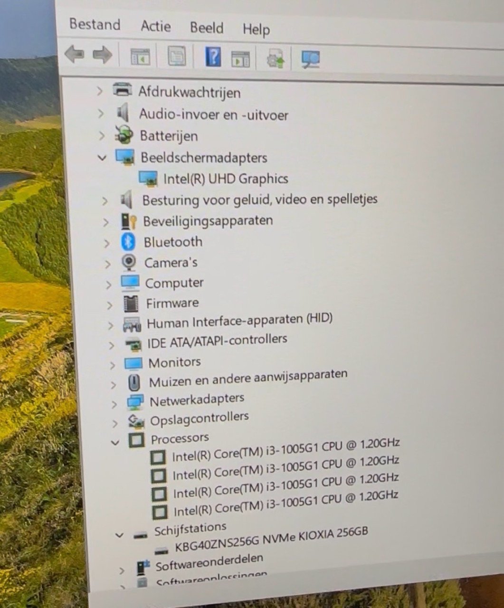Collapse the Processors category
Viewport: 504px width, 608px height.
[x=115, y=442]
